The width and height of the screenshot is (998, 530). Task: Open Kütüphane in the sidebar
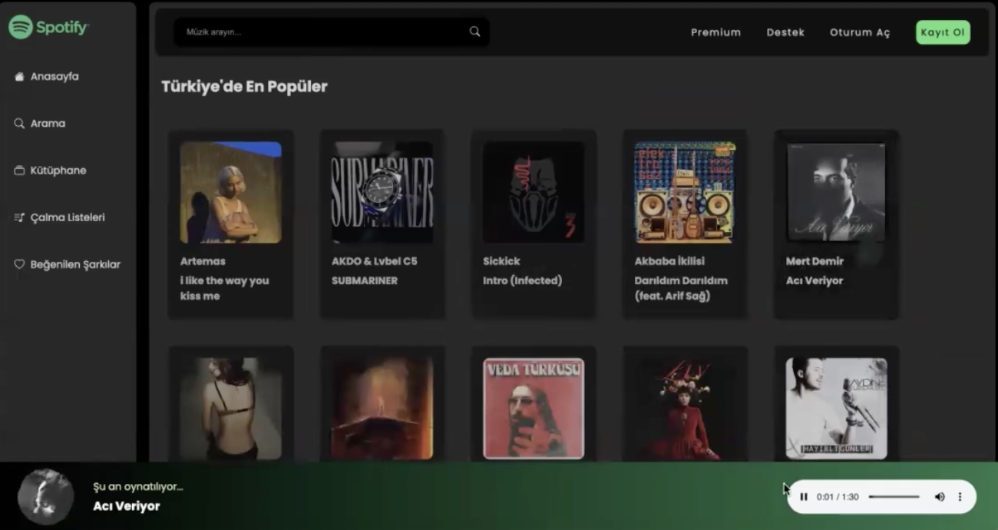coord(58,171)
